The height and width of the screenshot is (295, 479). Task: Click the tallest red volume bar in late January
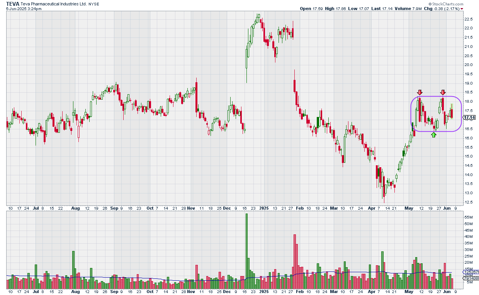[x=294, y=262]
